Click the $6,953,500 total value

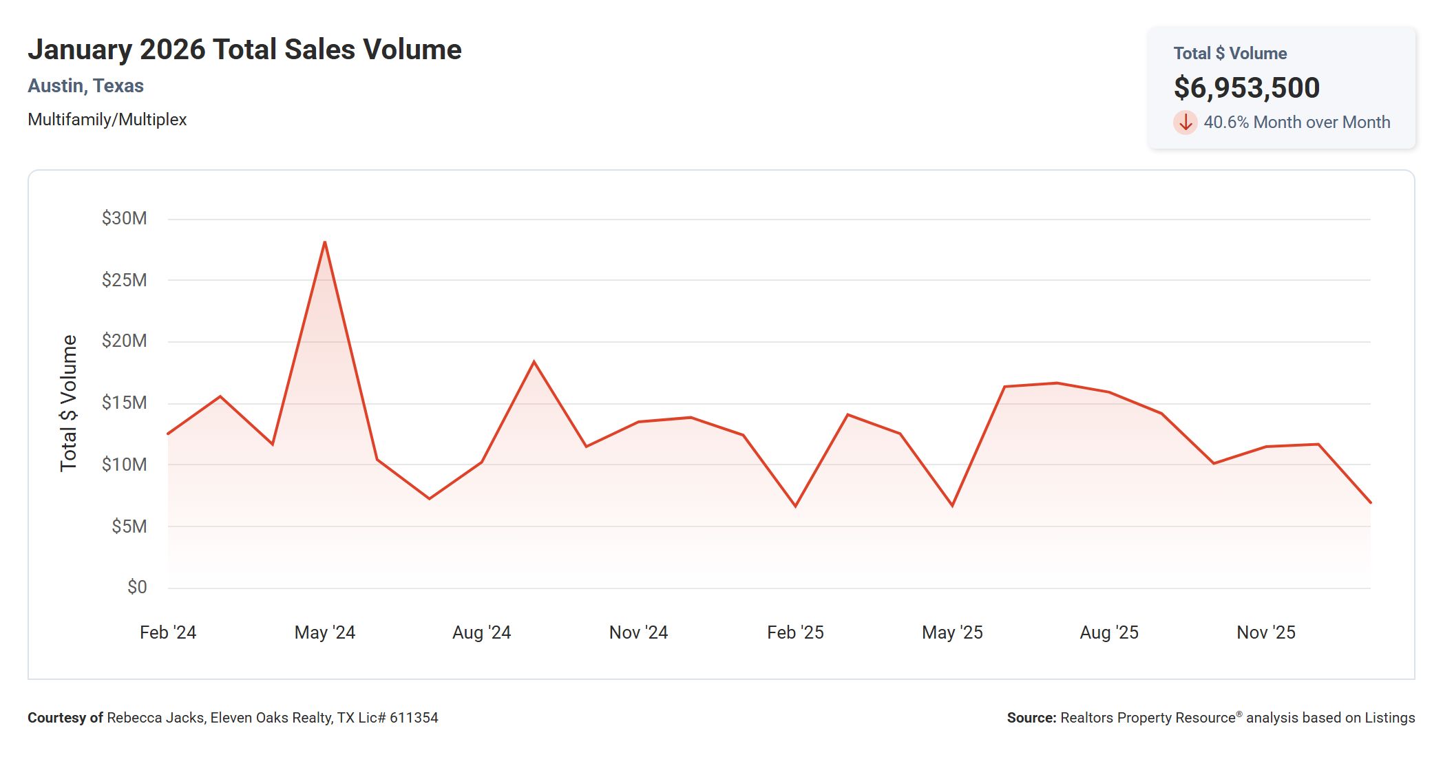[1246, 87]
